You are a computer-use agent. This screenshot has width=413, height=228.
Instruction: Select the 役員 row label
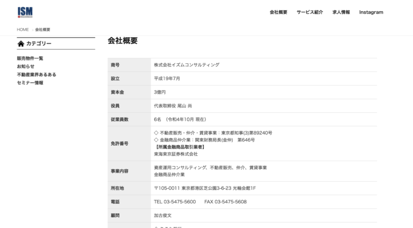(115, 106)
